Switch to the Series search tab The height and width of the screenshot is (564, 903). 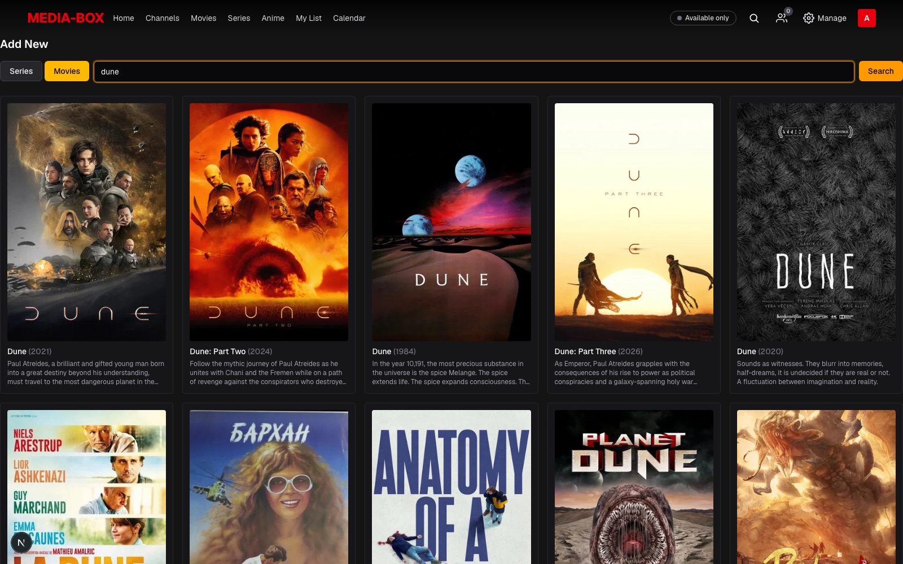tap(21, 71)
